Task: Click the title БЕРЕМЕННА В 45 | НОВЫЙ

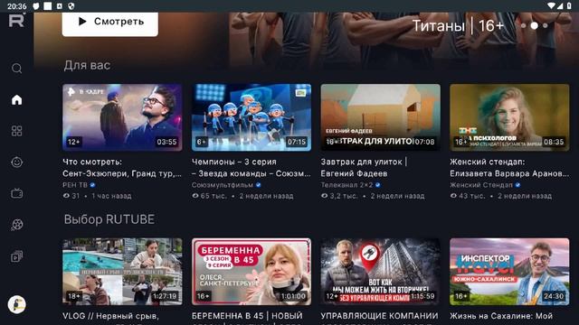Action: 247,316
